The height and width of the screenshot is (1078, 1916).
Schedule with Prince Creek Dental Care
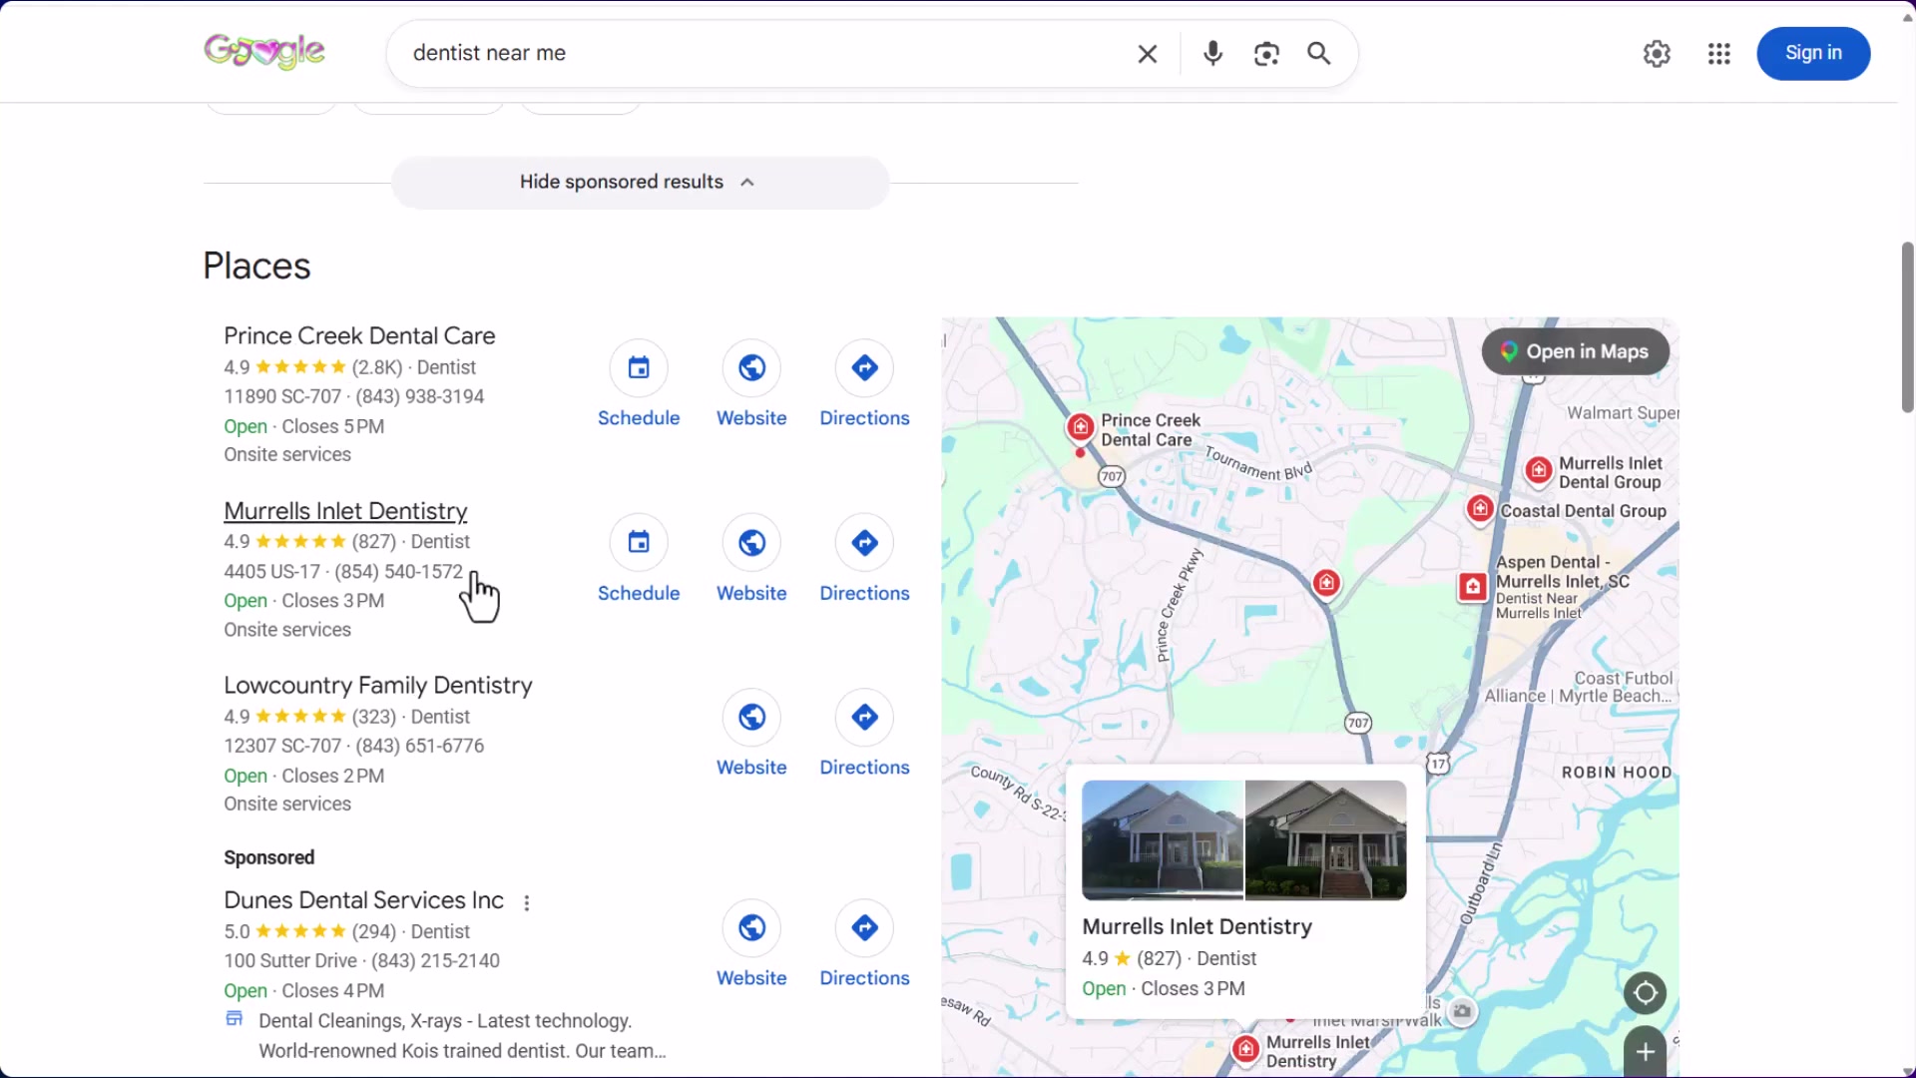click(639, 384)
